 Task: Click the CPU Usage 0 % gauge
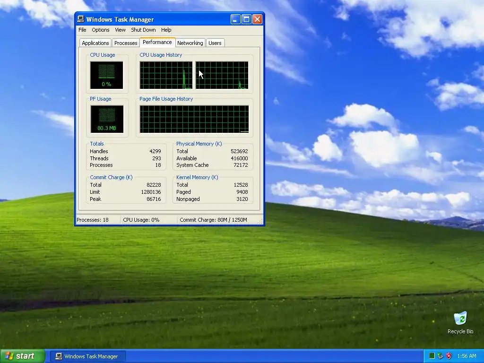point(106,75)
